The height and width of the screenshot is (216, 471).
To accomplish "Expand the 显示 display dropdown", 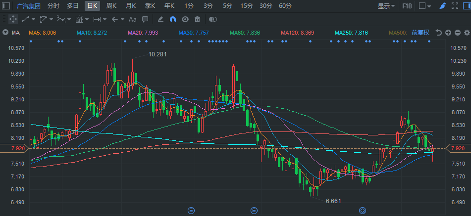I will (386, 6).
